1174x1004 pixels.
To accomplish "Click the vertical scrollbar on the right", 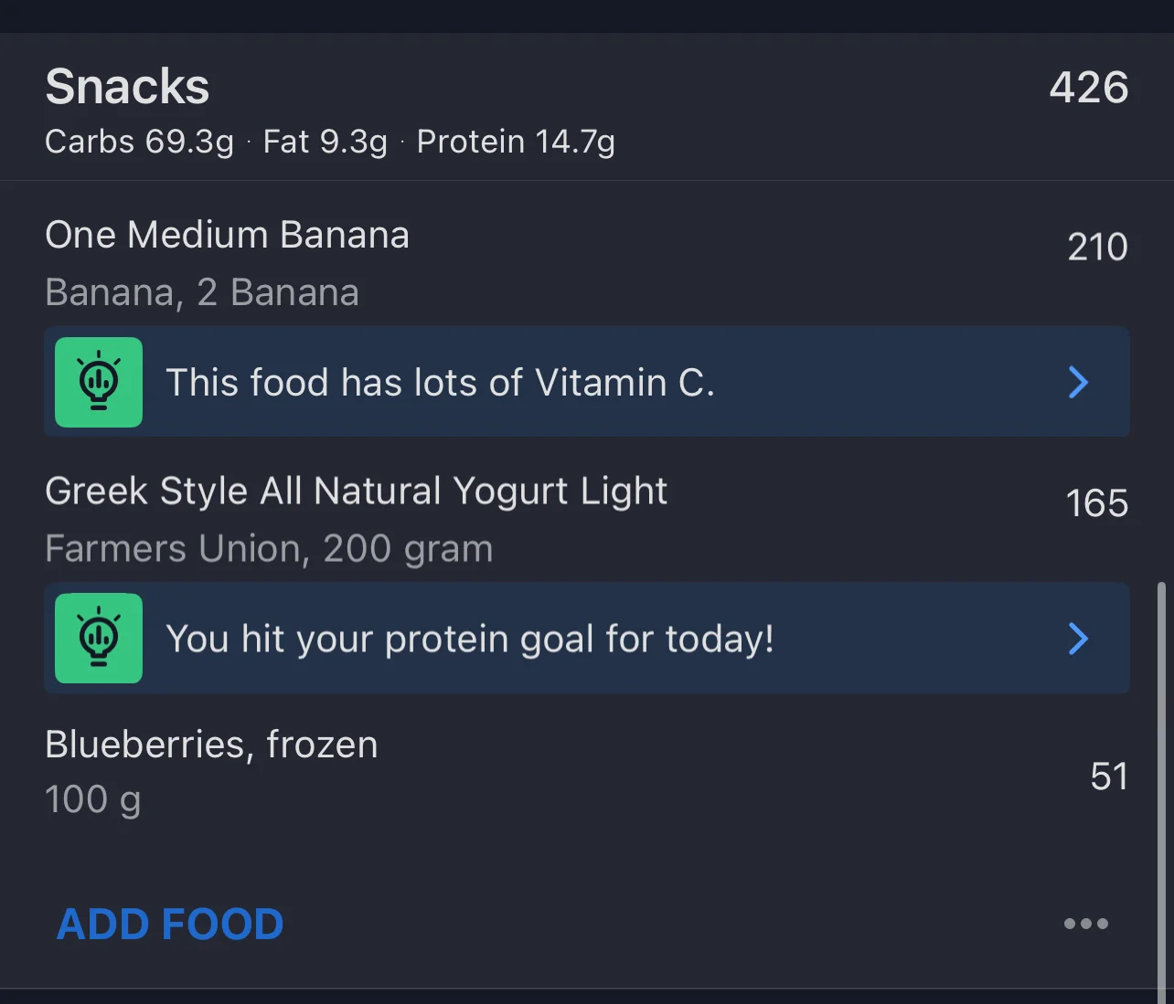I will tap(1161, 786).
